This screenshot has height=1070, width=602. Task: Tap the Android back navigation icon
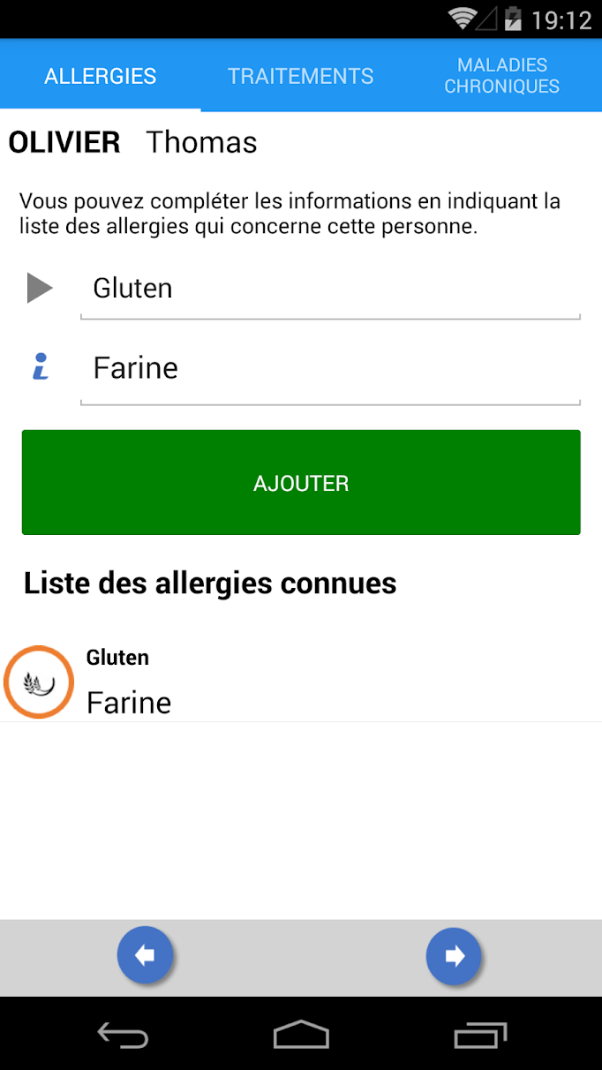tap(123, 1034)
